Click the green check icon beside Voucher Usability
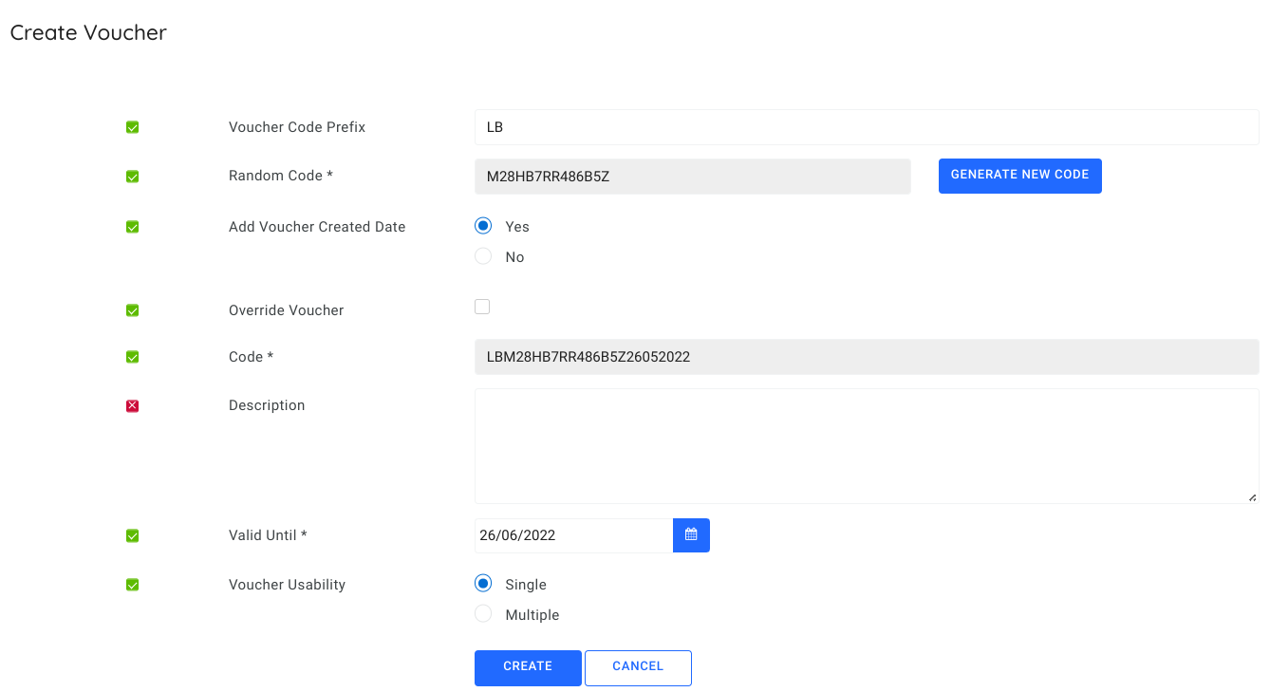Screen dimensions: 1270x692 coord(132,584)
